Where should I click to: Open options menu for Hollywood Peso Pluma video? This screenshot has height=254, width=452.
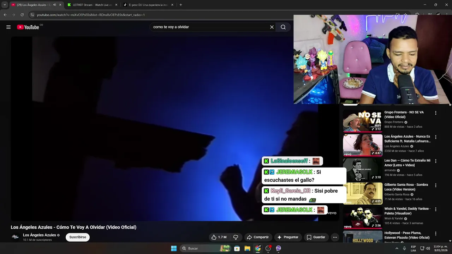pyautogui.click(x=435, y=234)
